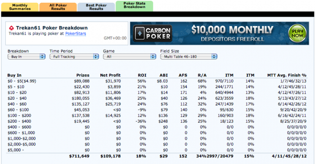Click the Buy In column header

click(x=14, y=75)
